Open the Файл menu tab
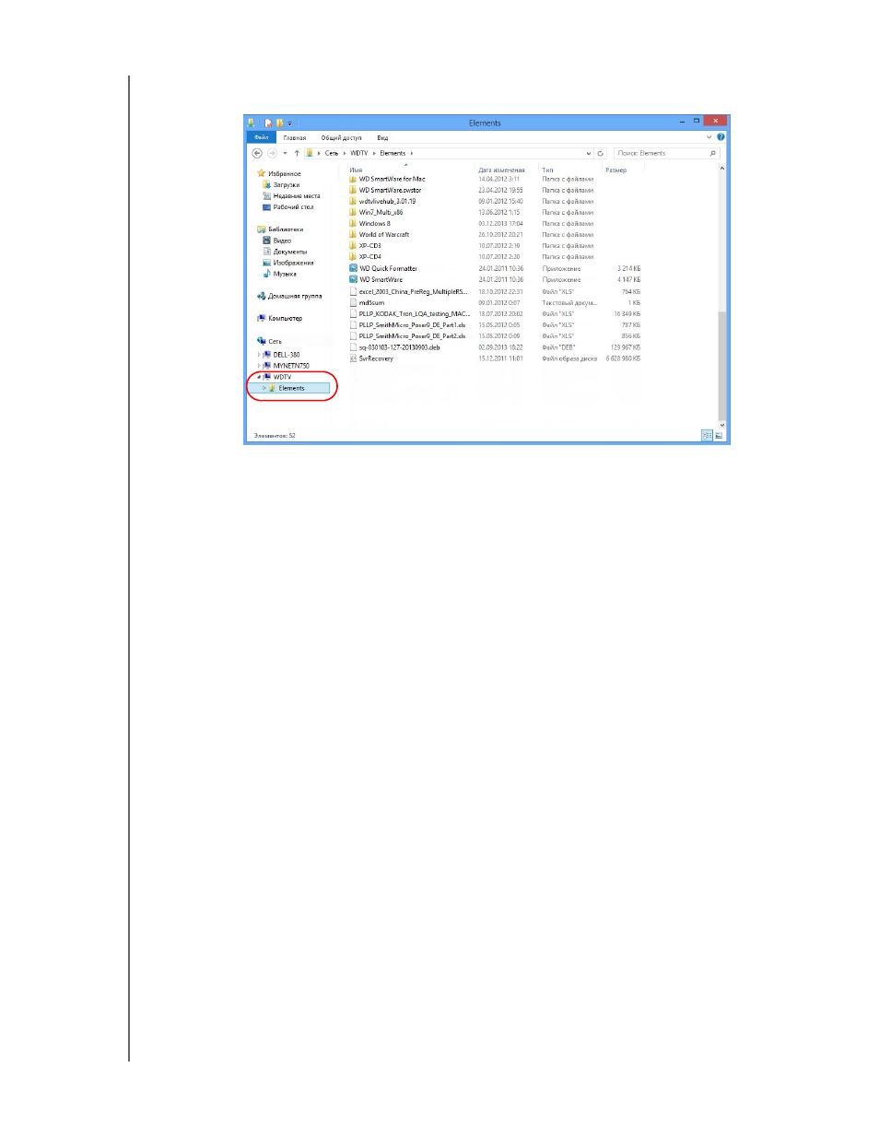Image resolution: width=879 pixels, height=1138 pixels. tap(262, 137)
